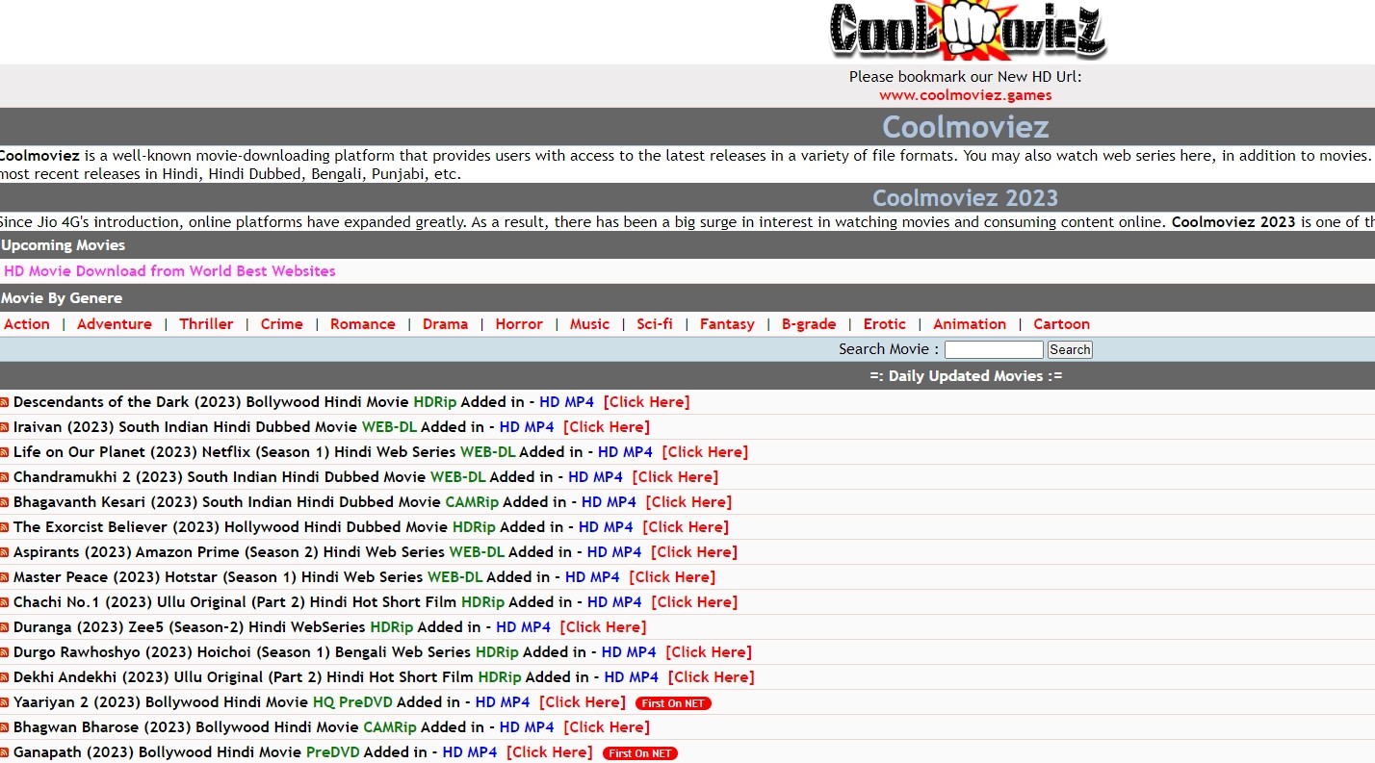The height and width of the screenshot is (763, 1375).
Task: Click RSS icon beside Yaariyan 2 row
Action: pos(5,703)
